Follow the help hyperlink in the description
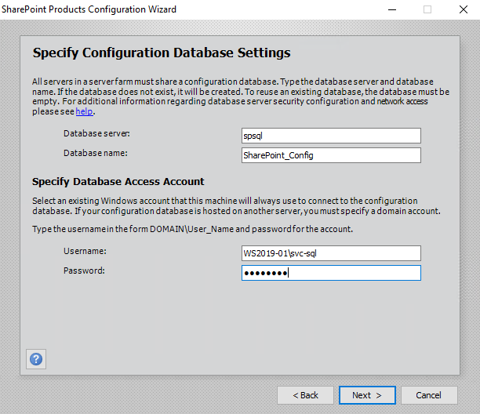 (84, 111)
